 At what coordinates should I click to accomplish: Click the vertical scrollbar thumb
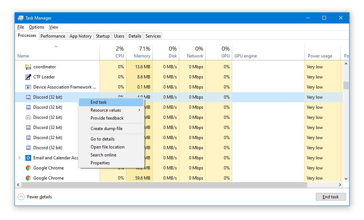tap(346, 85)
